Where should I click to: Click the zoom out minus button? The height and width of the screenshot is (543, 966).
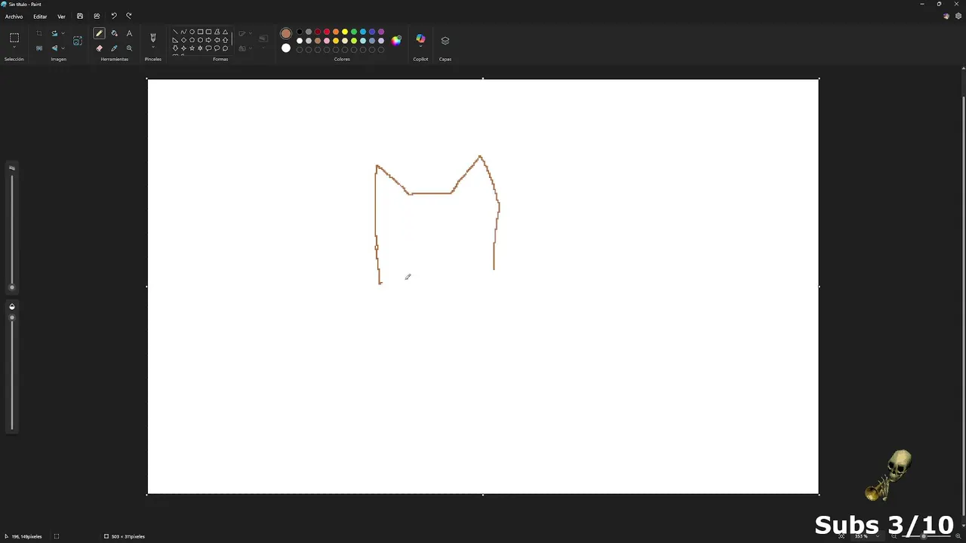894,536
